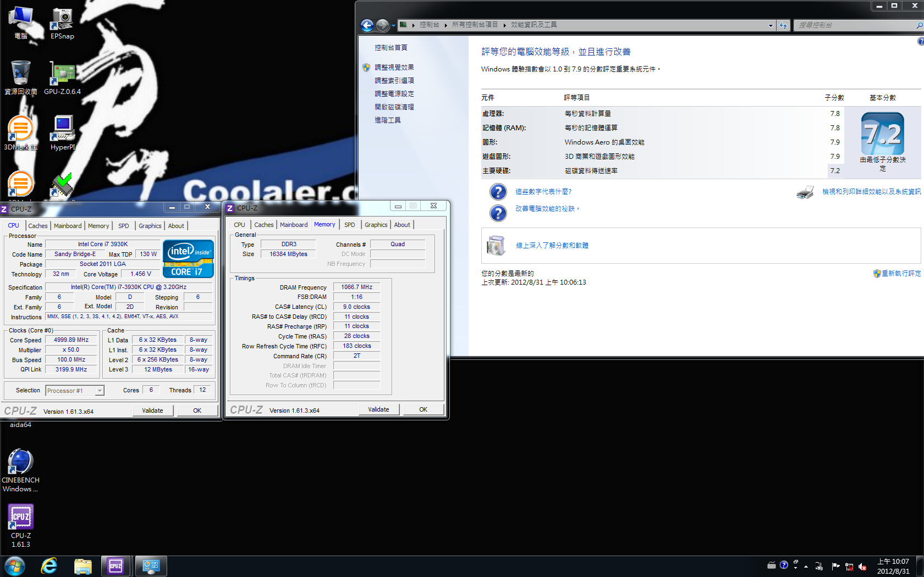Expand the 控制台 breadcrumb arrow
The height and width of the screenshot is (577, 924).
tap(446, 25)
